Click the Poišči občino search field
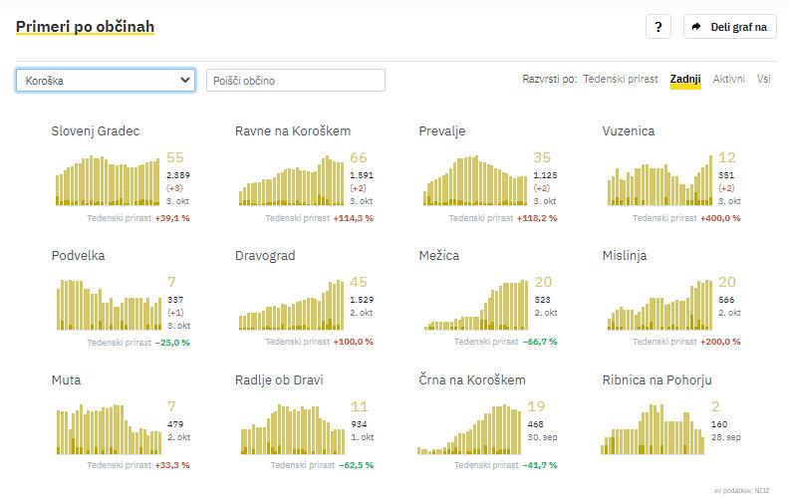This screenshot has width=789, height=499. [296, 81]
